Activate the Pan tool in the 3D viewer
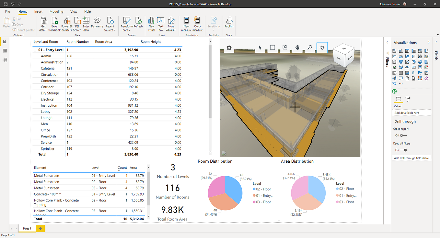The image size is (440, 238). pos(297,48)
